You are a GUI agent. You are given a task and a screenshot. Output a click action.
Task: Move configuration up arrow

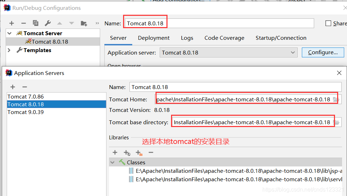tap(60, 23)
